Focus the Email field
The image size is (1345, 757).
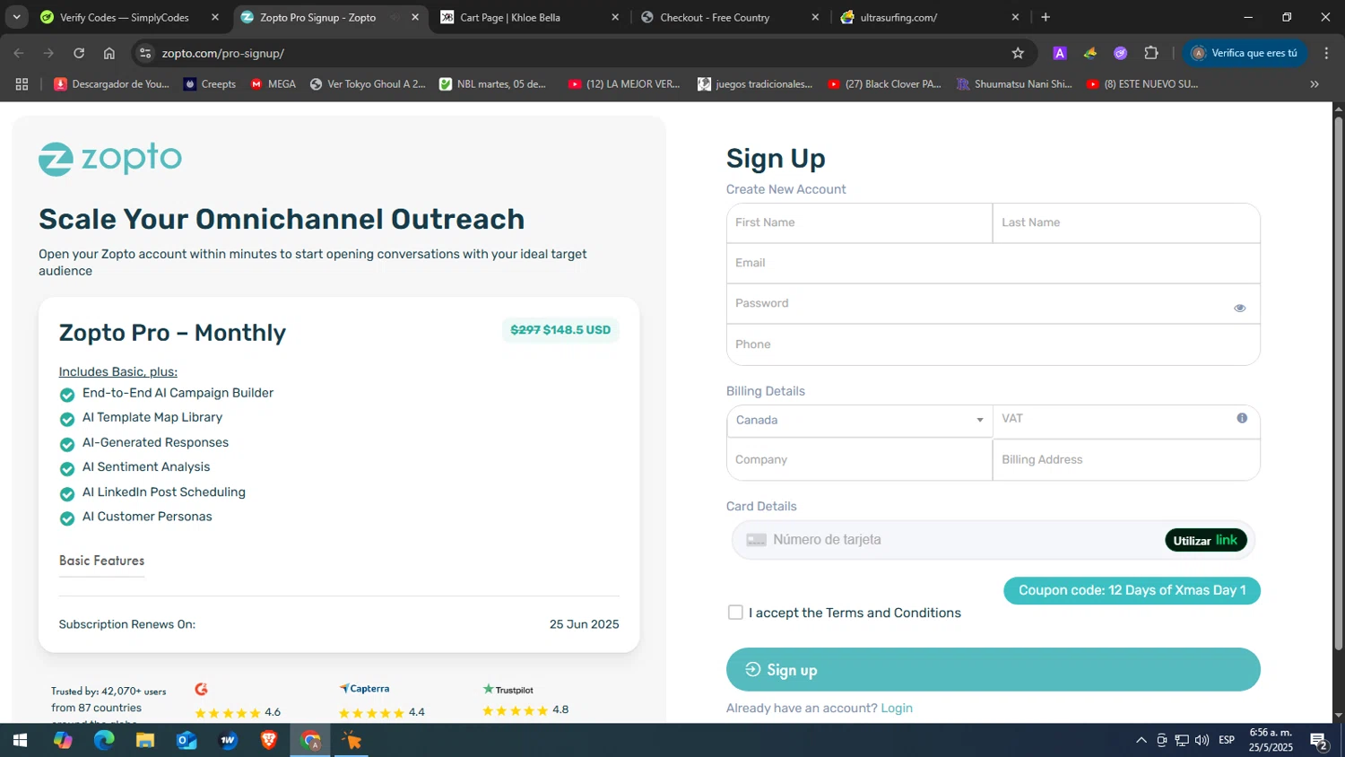pos(993,263)
